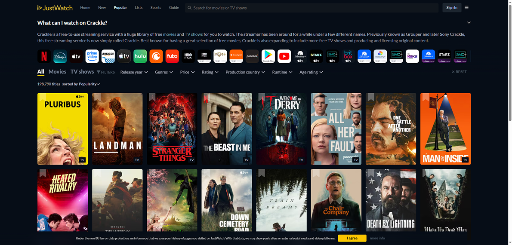Go to the New nav item
Screen dimensions: 512x245
(102, 7)
